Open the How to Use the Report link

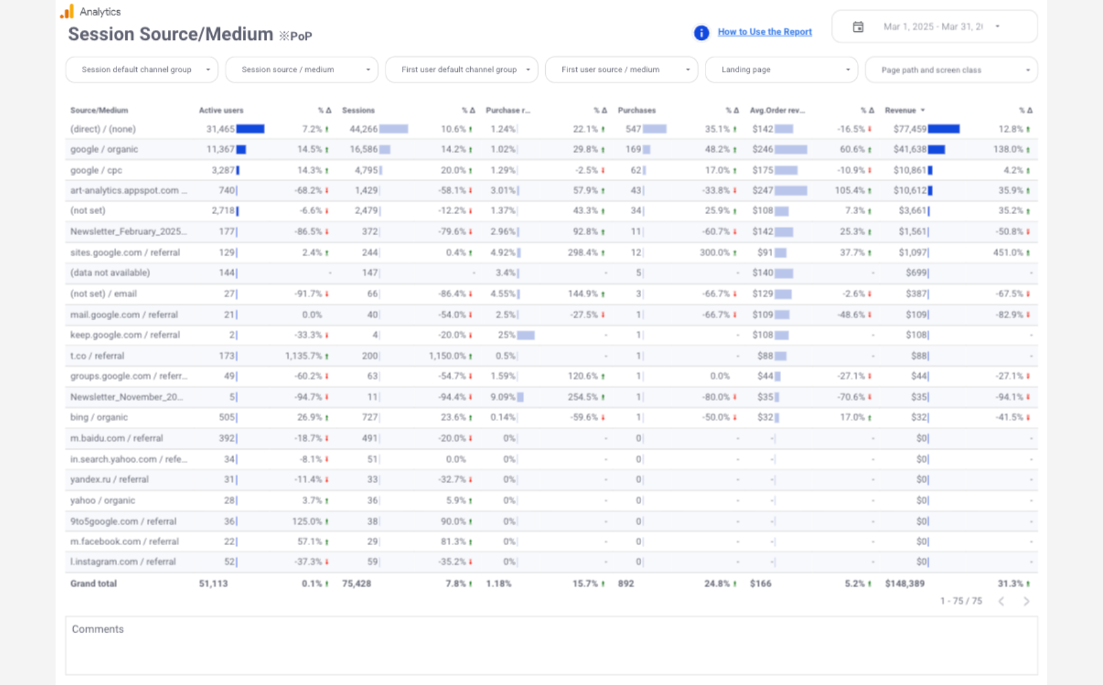764,32
